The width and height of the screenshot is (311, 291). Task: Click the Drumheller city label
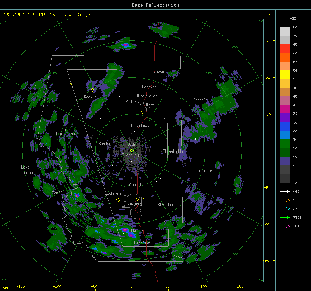click(x=202, y=171)
